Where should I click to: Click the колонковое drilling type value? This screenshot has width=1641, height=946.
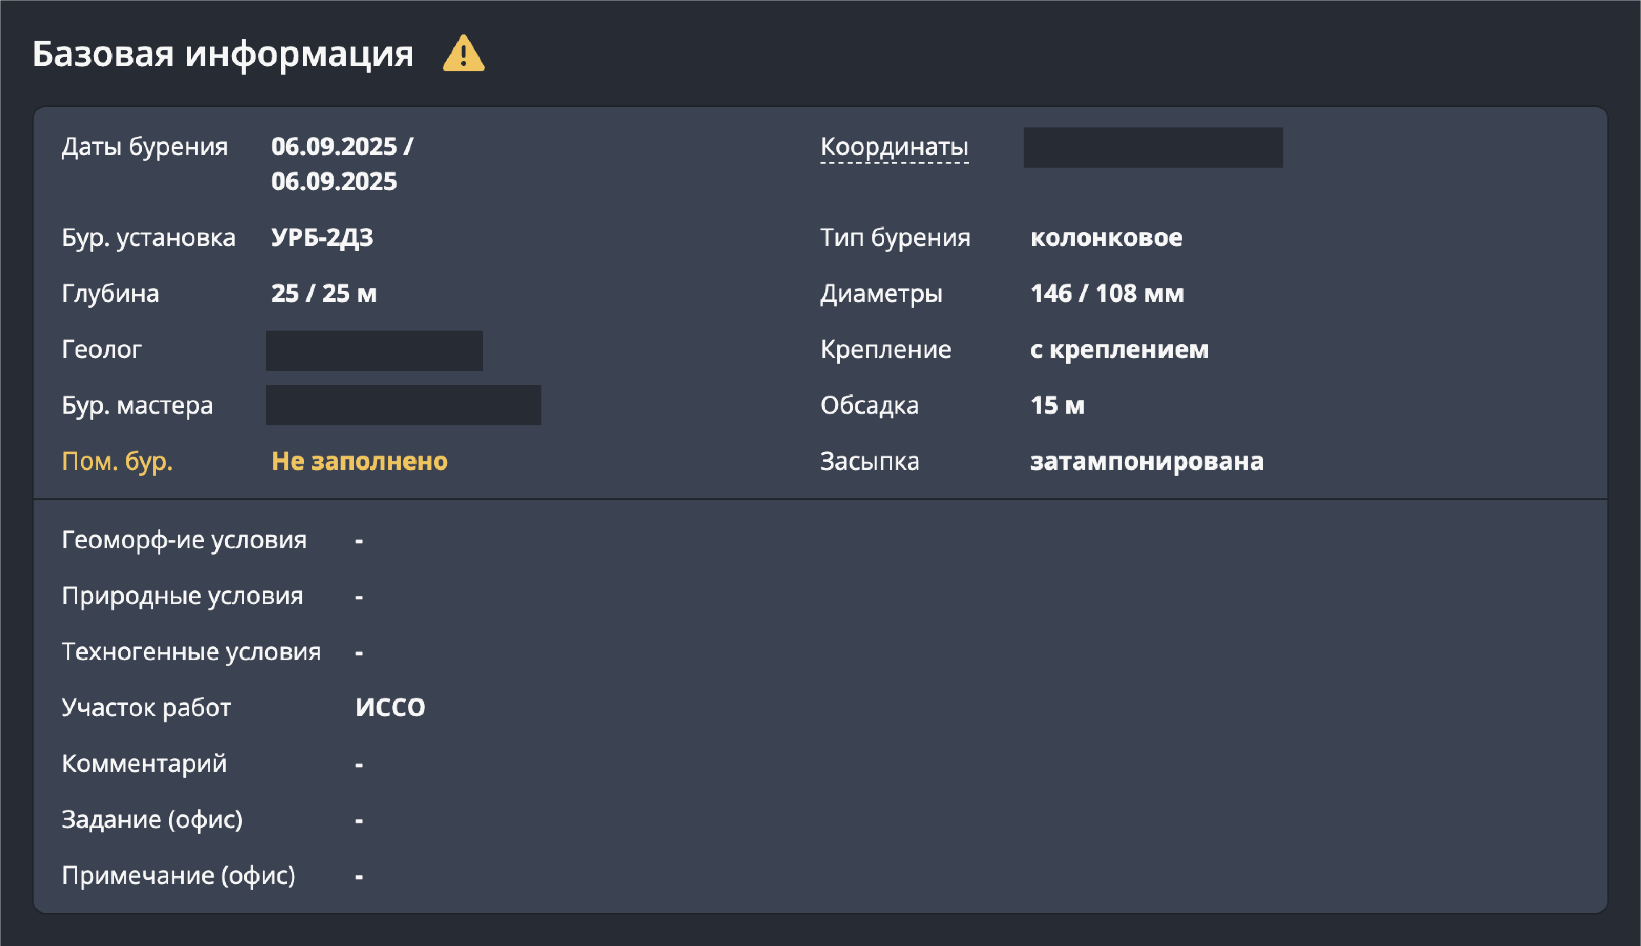coord(1106,237)
